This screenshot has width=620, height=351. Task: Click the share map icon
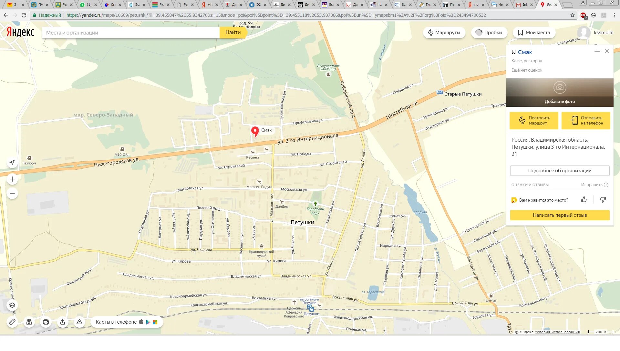click(x=63, y=322)
